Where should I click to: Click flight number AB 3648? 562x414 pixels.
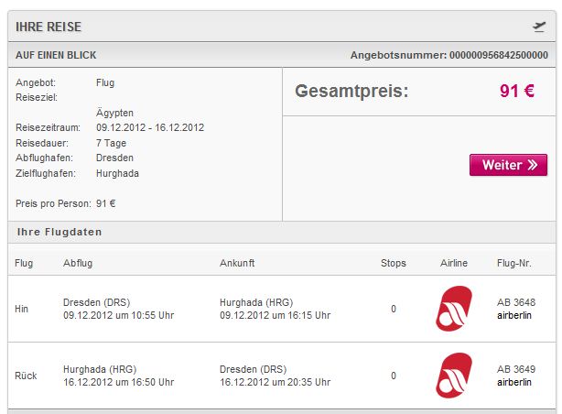pos(516,302)
